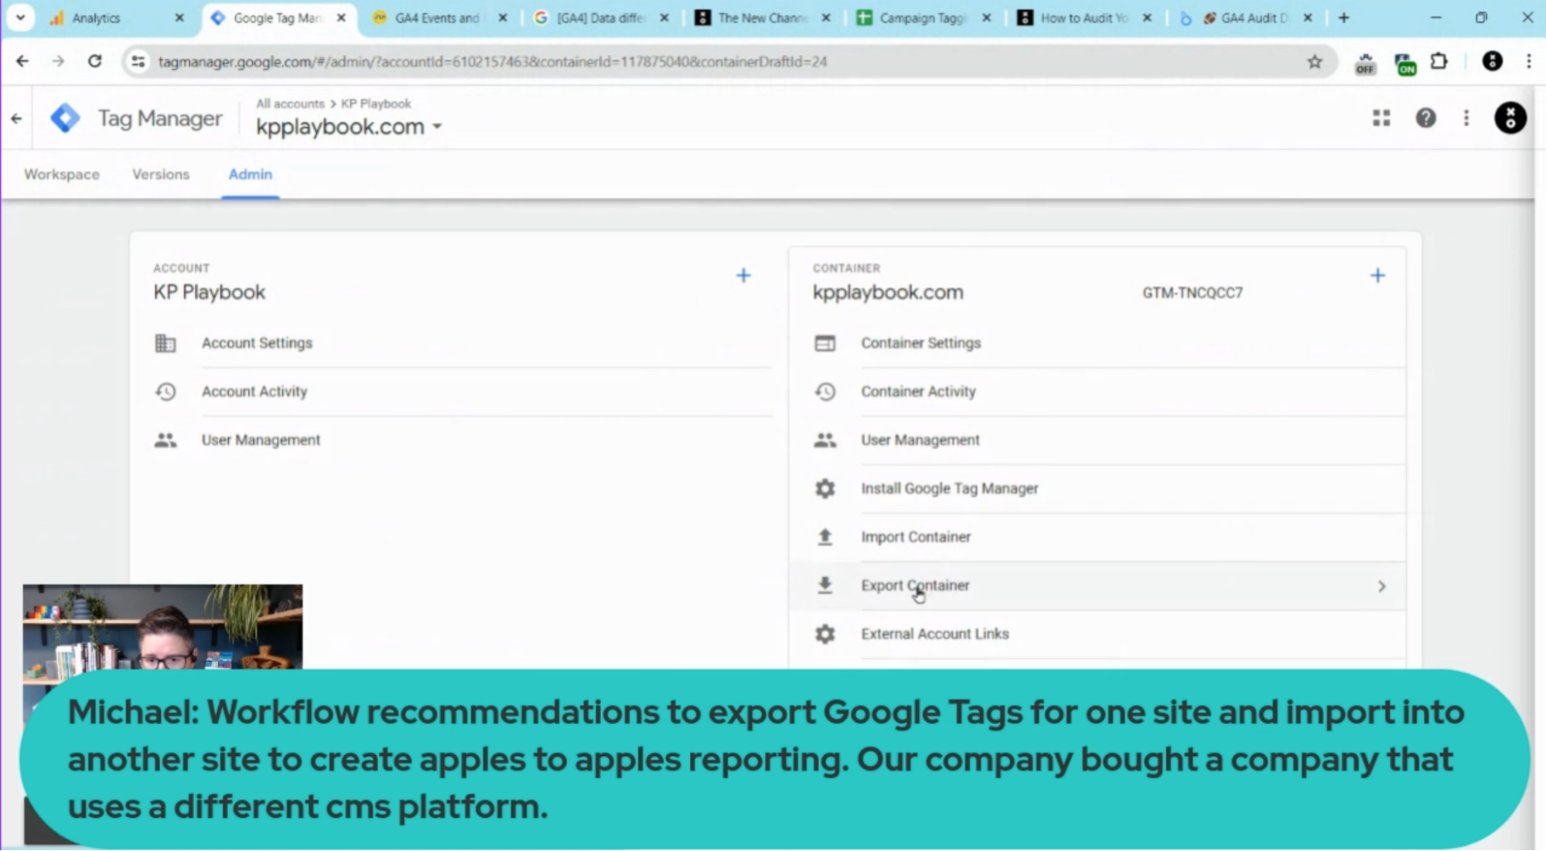Go back in browser history
1546x851 pixels.
pos(22,61)
